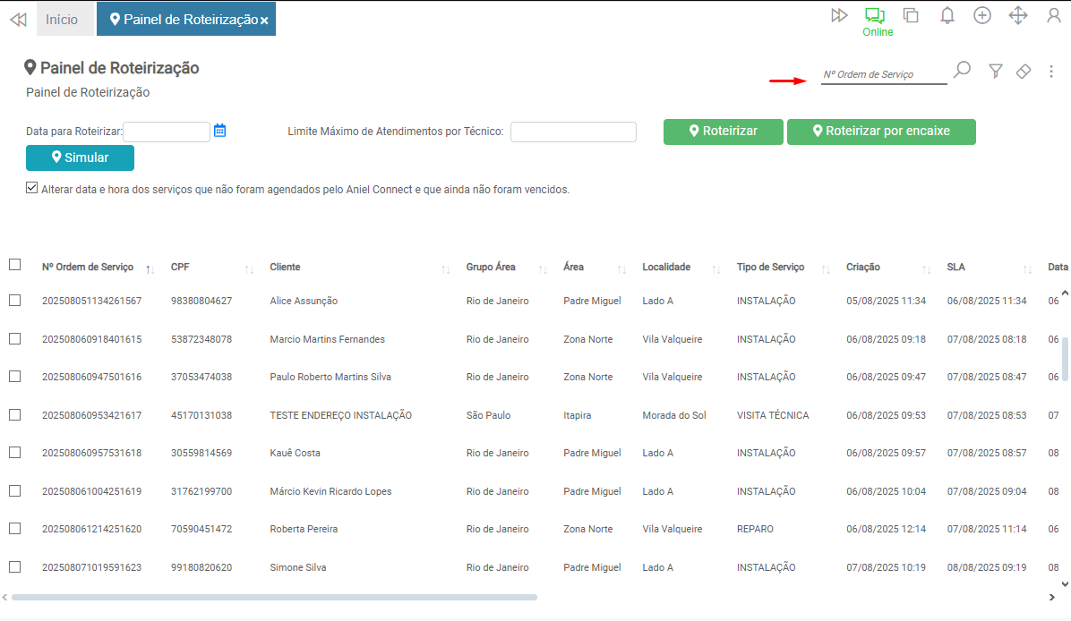Close the Painel de Roteirização tab
This screenshot has width=1071, height=621.
[x=264, y=21]
